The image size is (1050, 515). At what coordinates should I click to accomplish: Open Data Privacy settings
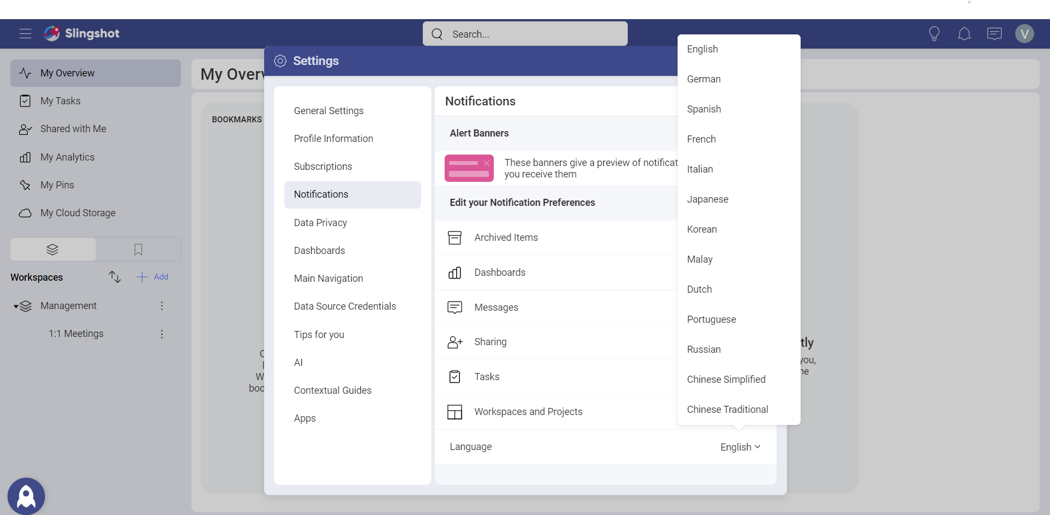353,223
